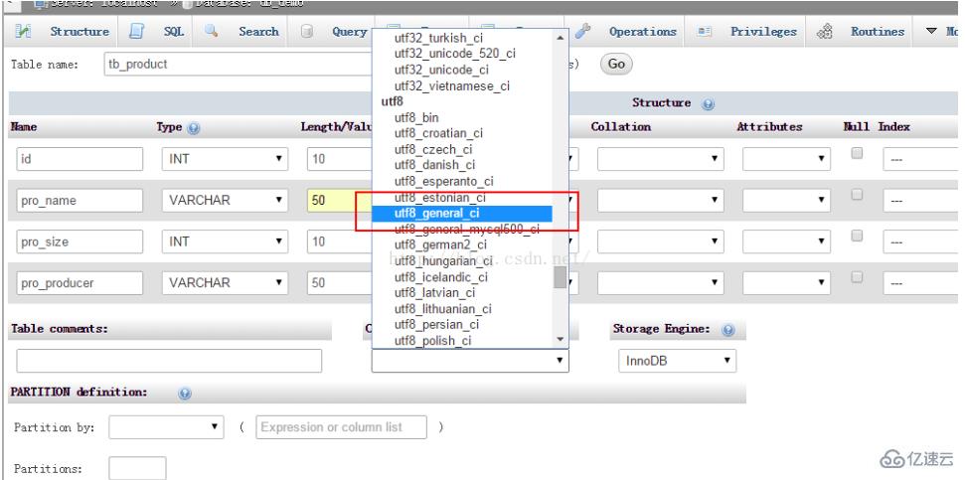
Task: Select utf8_lithuanian_ci collation option
Action: pyautogui.click(x=461, y=309)
